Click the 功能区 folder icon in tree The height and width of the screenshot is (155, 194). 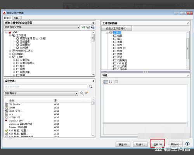click(x=14, y=54)
